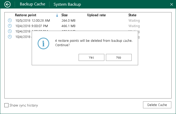The image size is (176, 114).
Task: Confirm deletion with Yes button
Action: coord(91,57)
